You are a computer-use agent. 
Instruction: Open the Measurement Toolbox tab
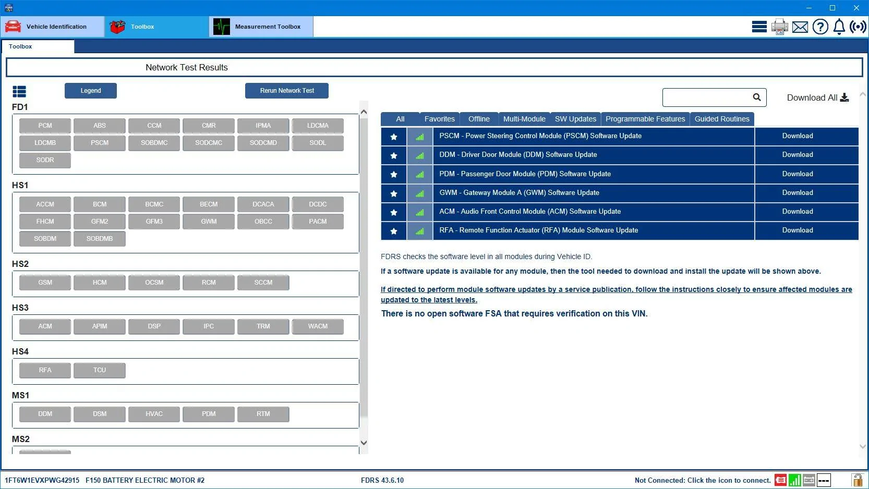pyautogui.click(x=261, y=27)
